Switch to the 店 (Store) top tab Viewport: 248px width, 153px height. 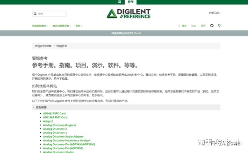coord(120,2)
